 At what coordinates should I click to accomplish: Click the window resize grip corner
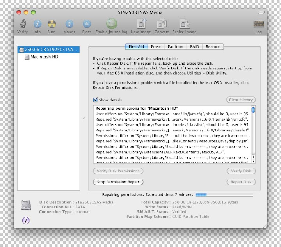265,226
